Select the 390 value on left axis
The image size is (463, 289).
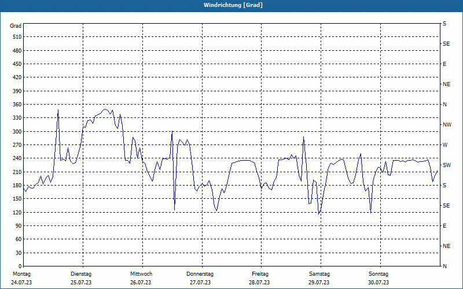(17, 91)
